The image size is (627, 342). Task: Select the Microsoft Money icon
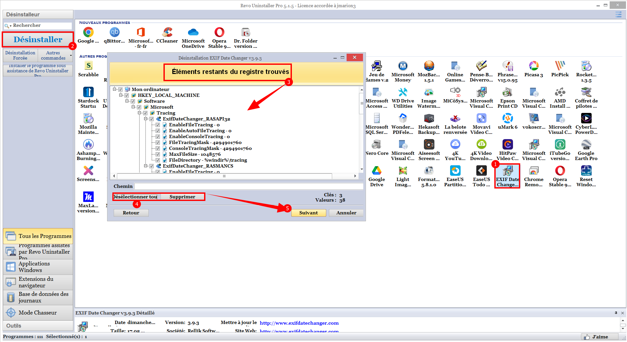[403, 66]
